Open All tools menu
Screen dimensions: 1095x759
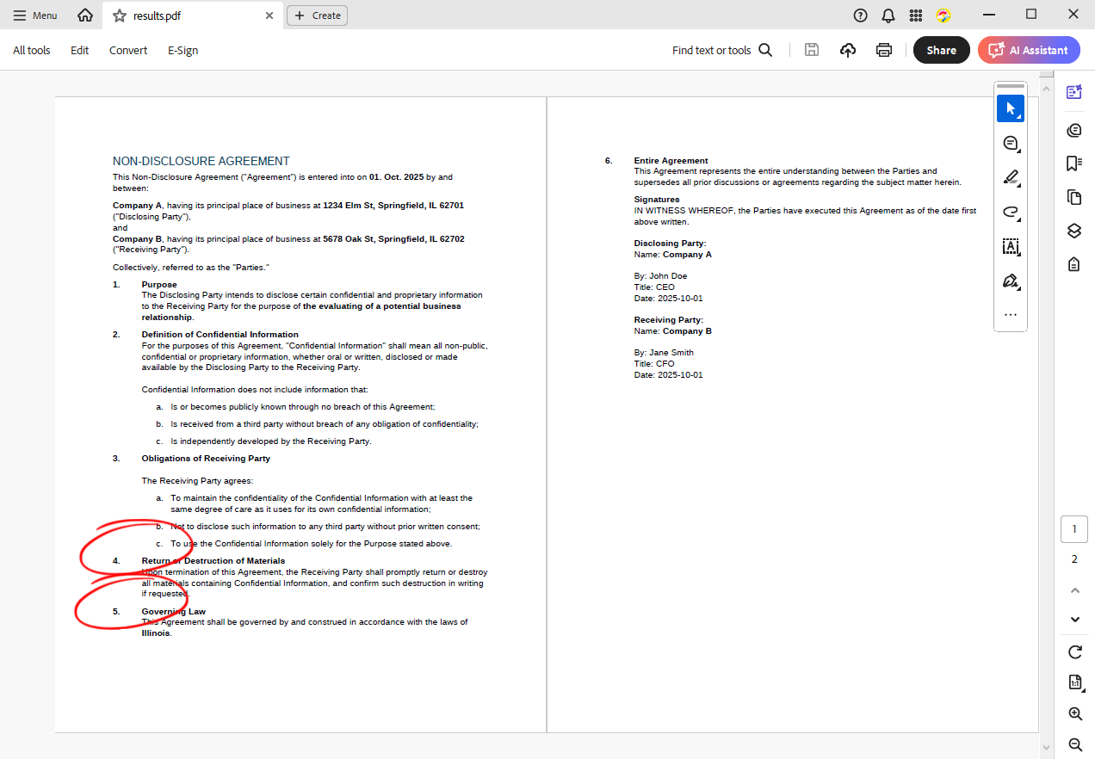pos(32,50)
